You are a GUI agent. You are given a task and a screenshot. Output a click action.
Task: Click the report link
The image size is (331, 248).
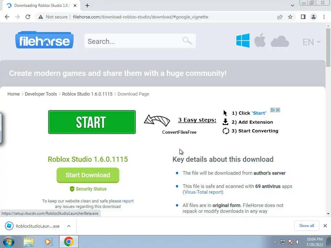tap(128, 201)
